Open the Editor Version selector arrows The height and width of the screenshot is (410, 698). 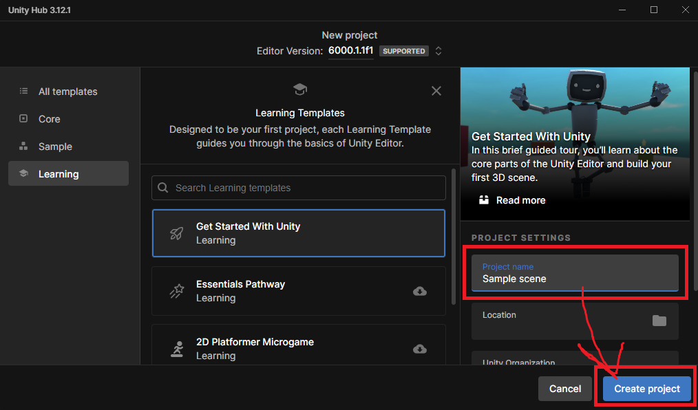point(438,51)
